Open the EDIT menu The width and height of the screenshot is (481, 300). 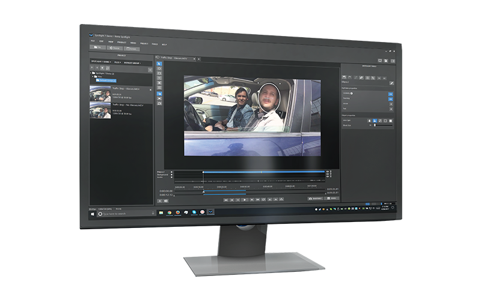(x=101, y=41)
